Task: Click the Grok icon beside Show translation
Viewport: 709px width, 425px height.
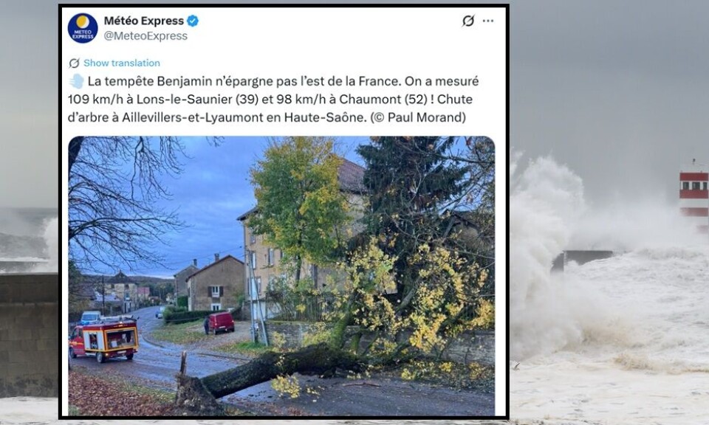Action: point(74,63)
